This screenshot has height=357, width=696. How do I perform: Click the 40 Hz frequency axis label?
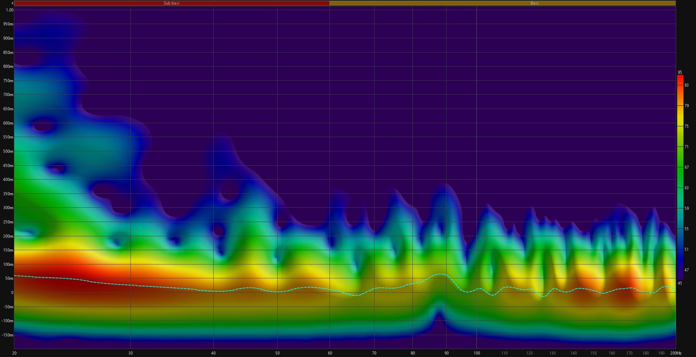click(x=213, y=353)
